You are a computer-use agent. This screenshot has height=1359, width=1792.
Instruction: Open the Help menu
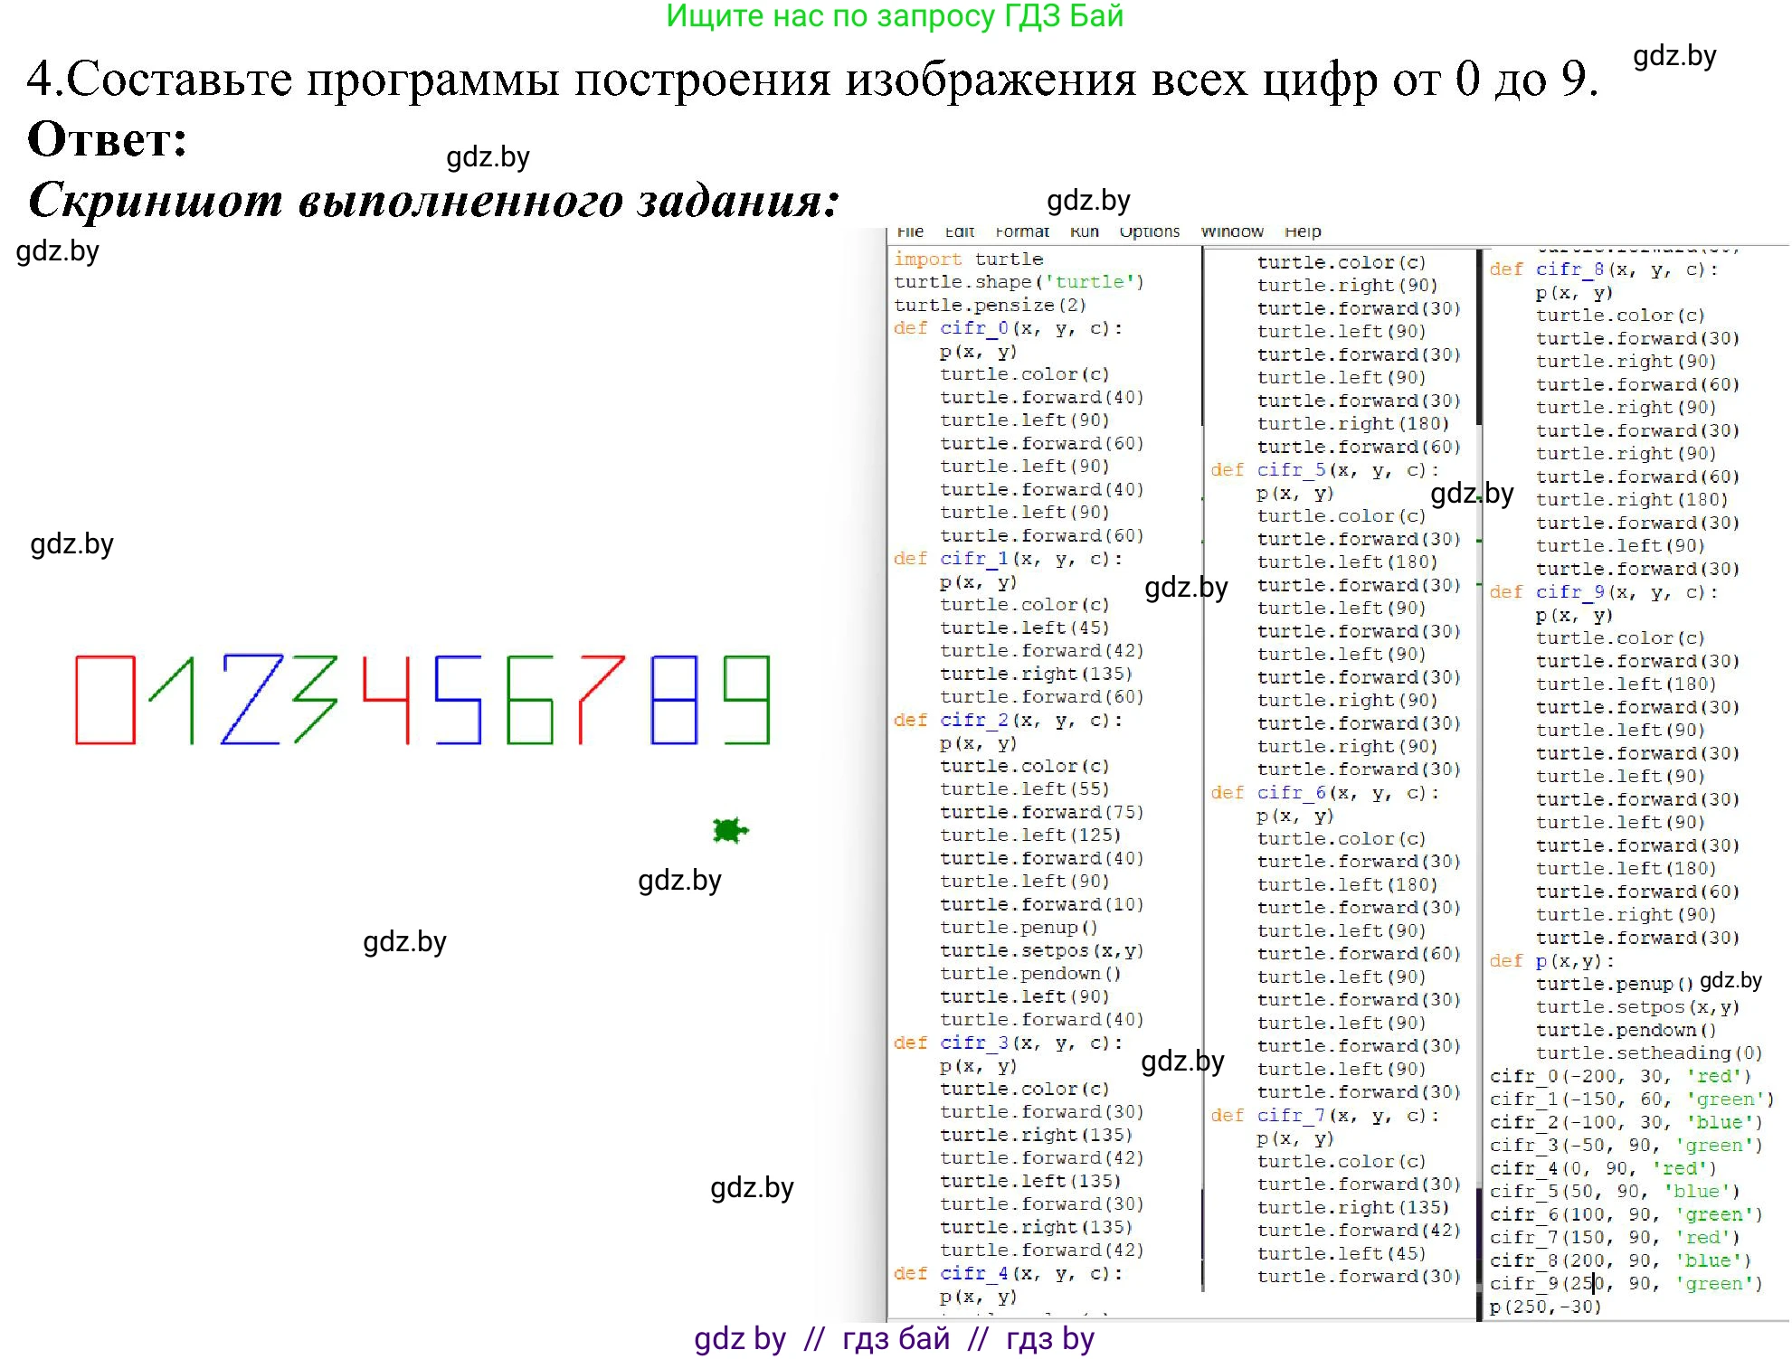pyautogui.click(x=1304, y=231)
